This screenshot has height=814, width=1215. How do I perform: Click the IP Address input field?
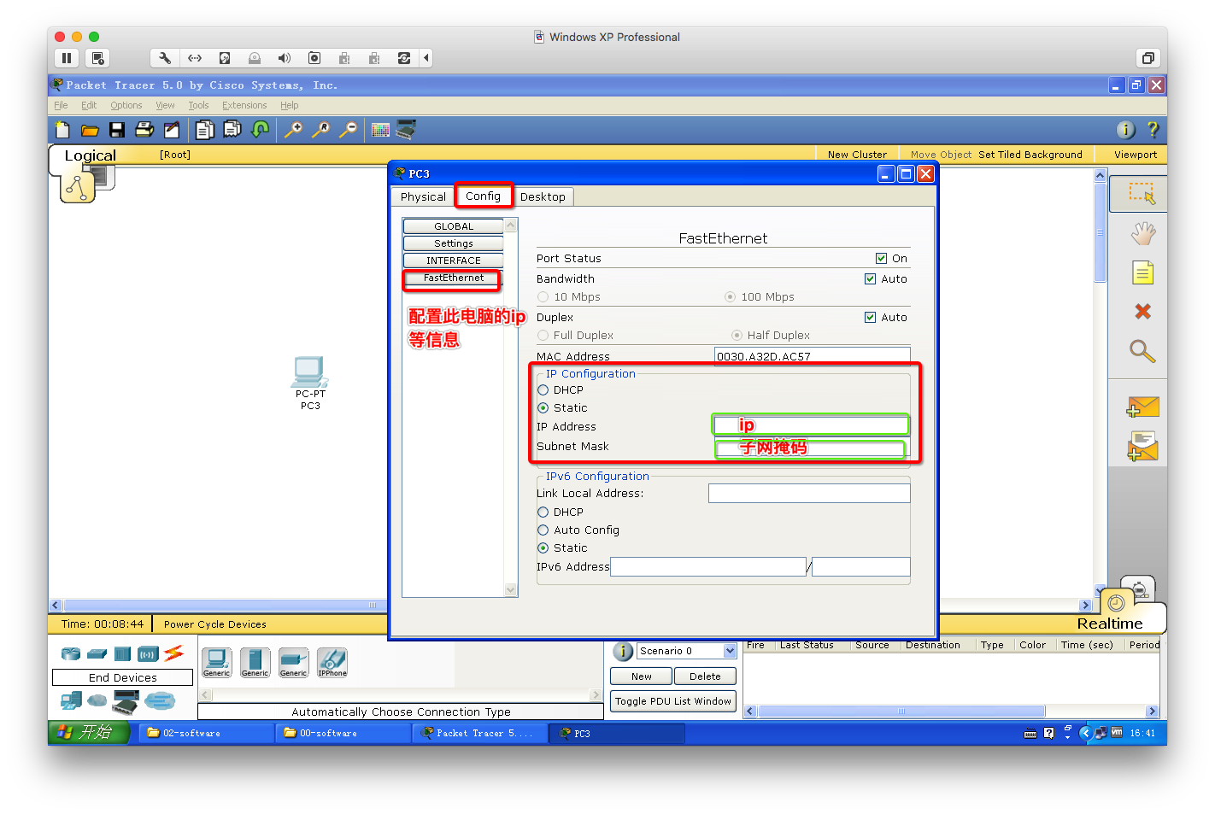810,425
